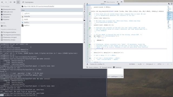Go back in Dolphin file manager

[2, 2]
